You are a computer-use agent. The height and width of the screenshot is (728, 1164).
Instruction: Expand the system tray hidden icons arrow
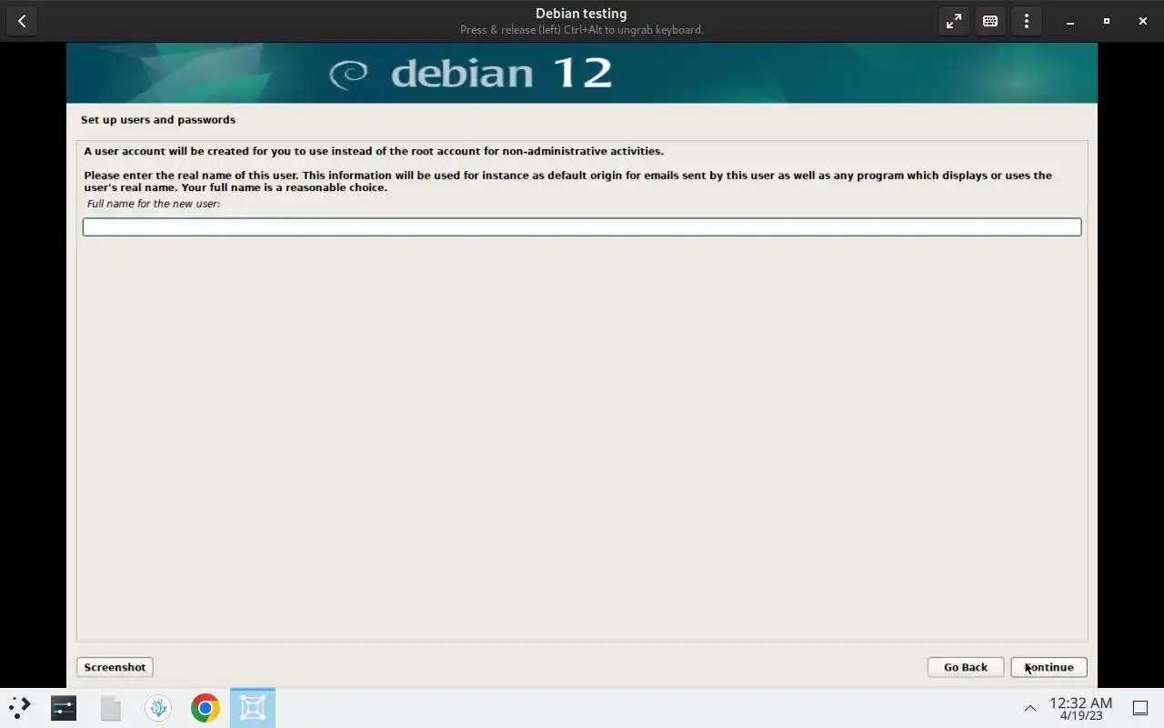point(1030,708)
